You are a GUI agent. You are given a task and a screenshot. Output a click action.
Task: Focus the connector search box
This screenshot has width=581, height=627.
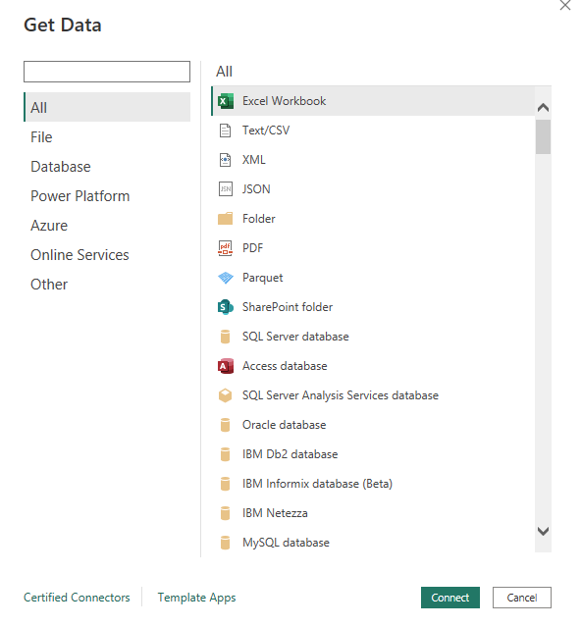tap(107, 72)
